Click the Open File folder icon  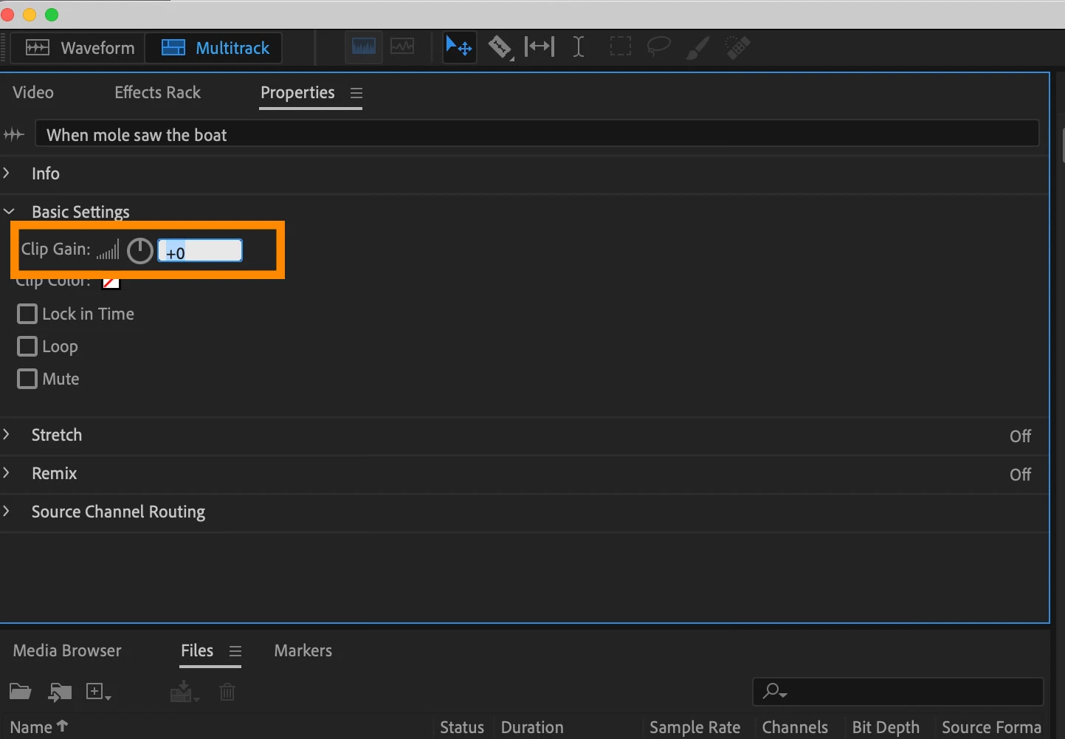(20, 692)
